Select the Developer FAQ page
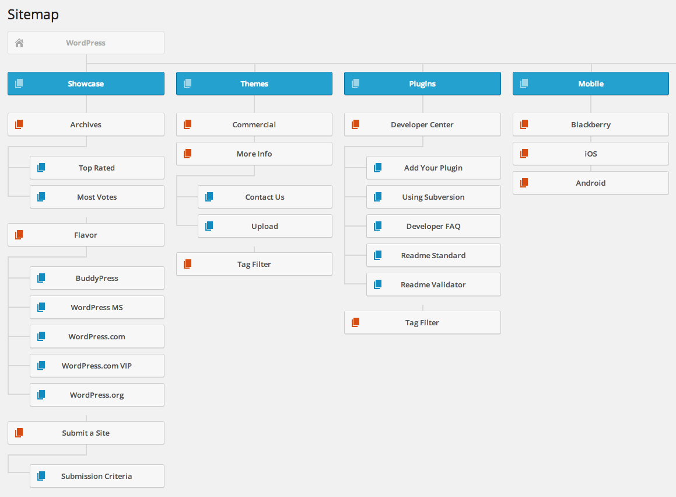 click(434, 226)
